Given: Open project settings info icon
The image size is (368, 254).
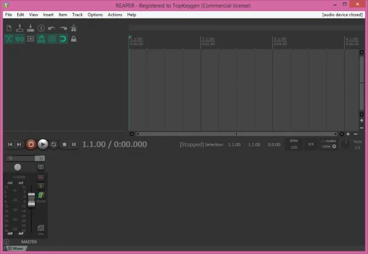Looking at the screenshot, I should click(x=41, y=28).
